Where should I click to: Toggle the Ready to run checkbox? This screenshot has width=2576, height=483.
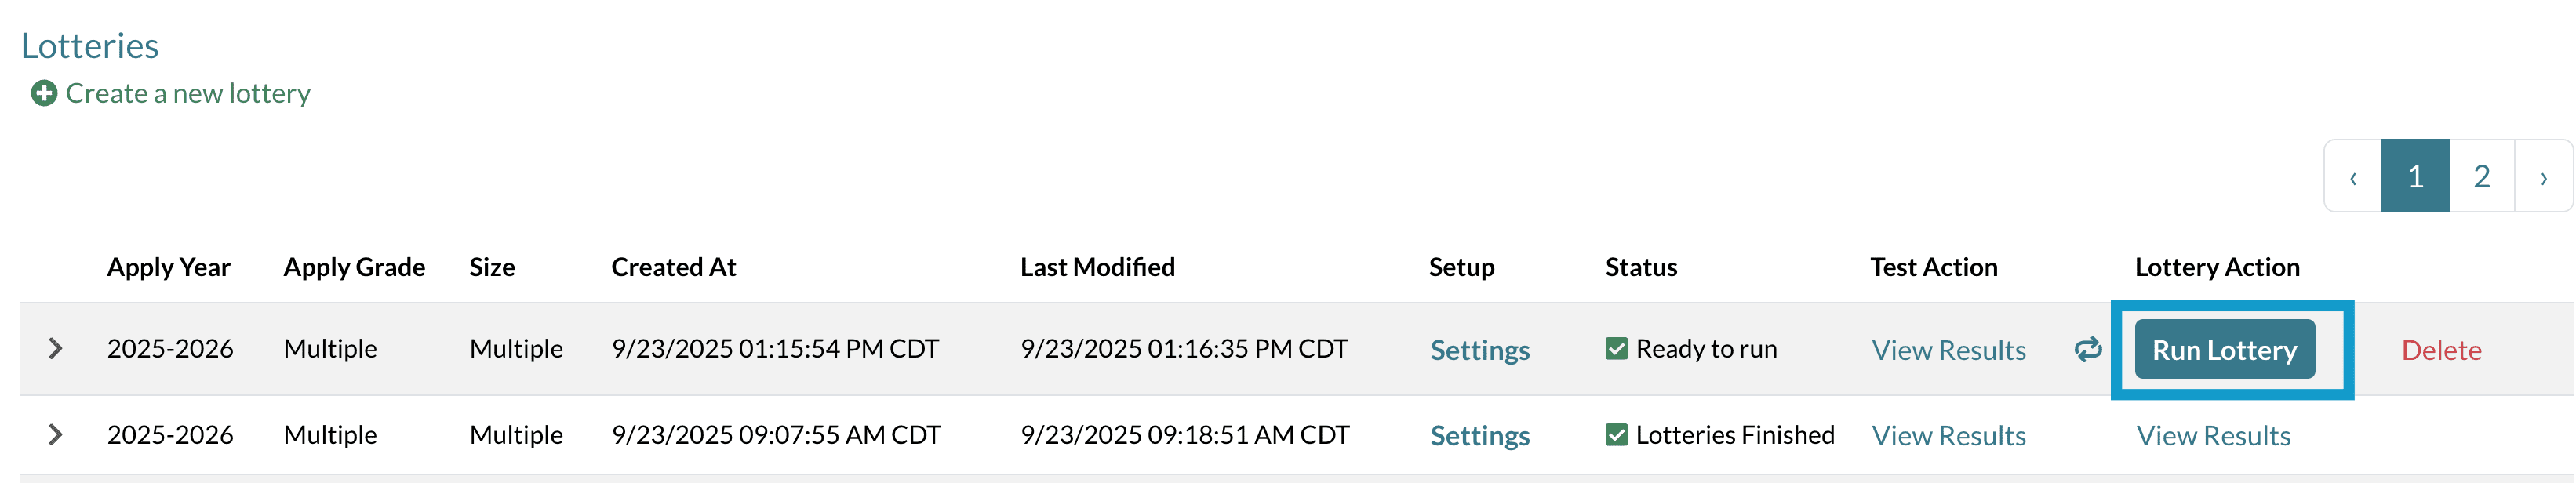coord(1616,349)
